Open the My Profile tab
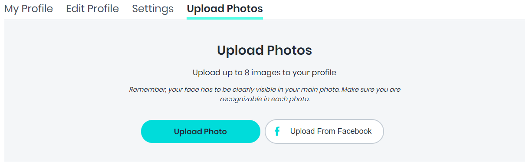Image resolution: width=529 pixels, height=166 pixels. coord(29,9)
